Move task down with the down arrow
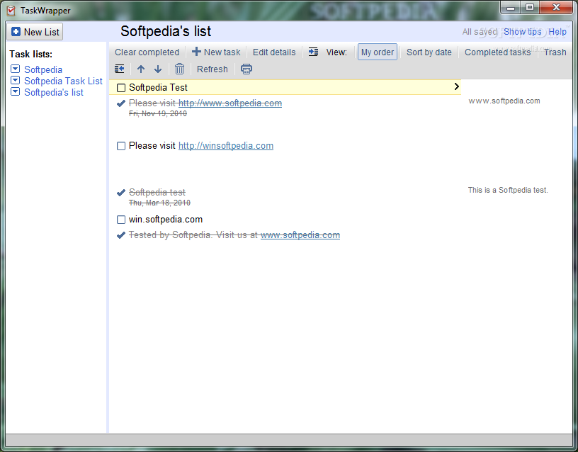578x452 pixels. tap(158, 69)
